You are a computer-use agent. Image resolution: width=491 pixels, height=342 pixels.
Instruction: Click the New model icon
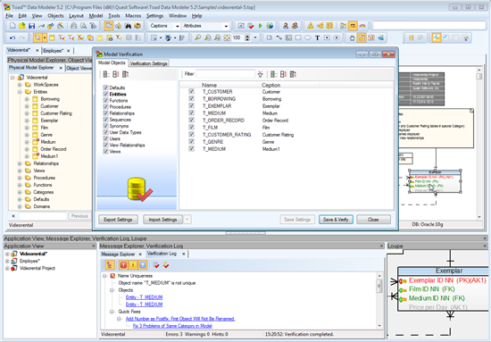click(12, 26)
